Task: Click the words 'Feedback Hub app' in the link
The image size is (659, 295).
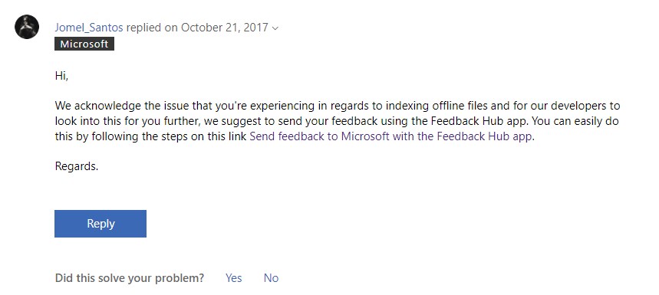Action: (485, 137)
